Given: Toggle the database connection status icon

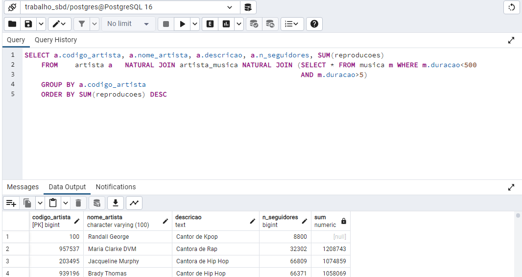Looking at the screenshot, I should pos(13,7).
